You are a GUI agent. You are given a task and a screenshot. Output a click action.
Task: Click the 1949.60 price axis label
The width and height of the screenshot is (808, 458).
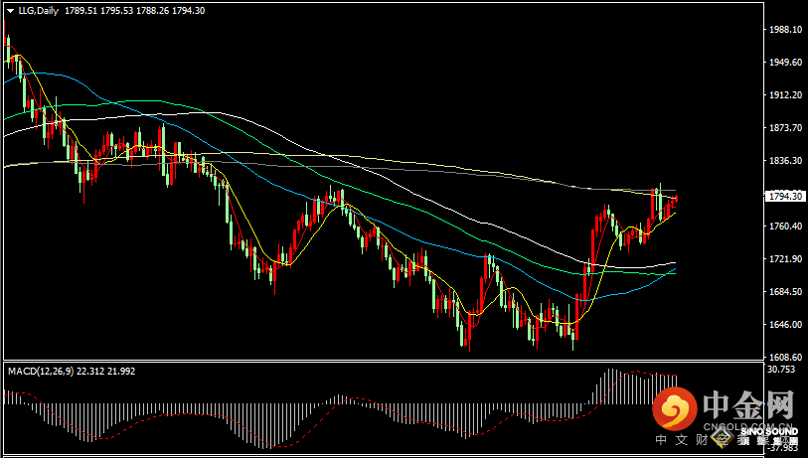click(785, 63)
